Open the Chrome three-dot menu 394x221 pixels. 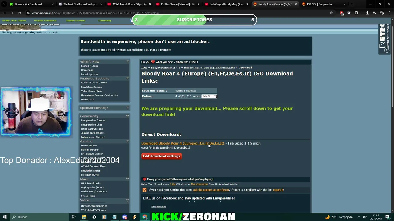pos(389,13)
